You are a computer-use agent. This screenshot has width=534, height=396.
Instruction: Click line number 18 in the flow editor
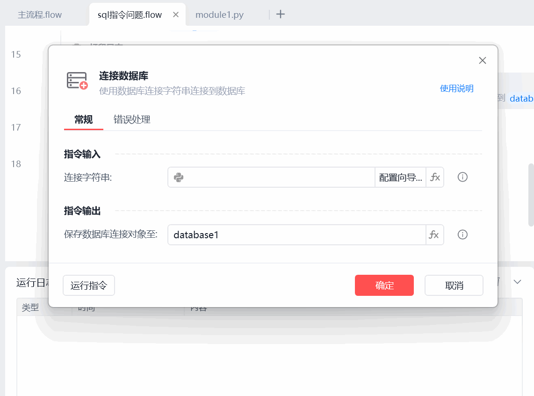tap(16, 164)
